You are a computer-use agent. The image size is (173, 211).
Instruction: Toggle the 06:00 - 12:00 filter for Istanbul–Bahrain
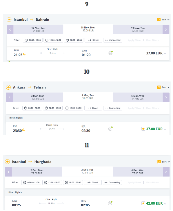pos(33,40)
